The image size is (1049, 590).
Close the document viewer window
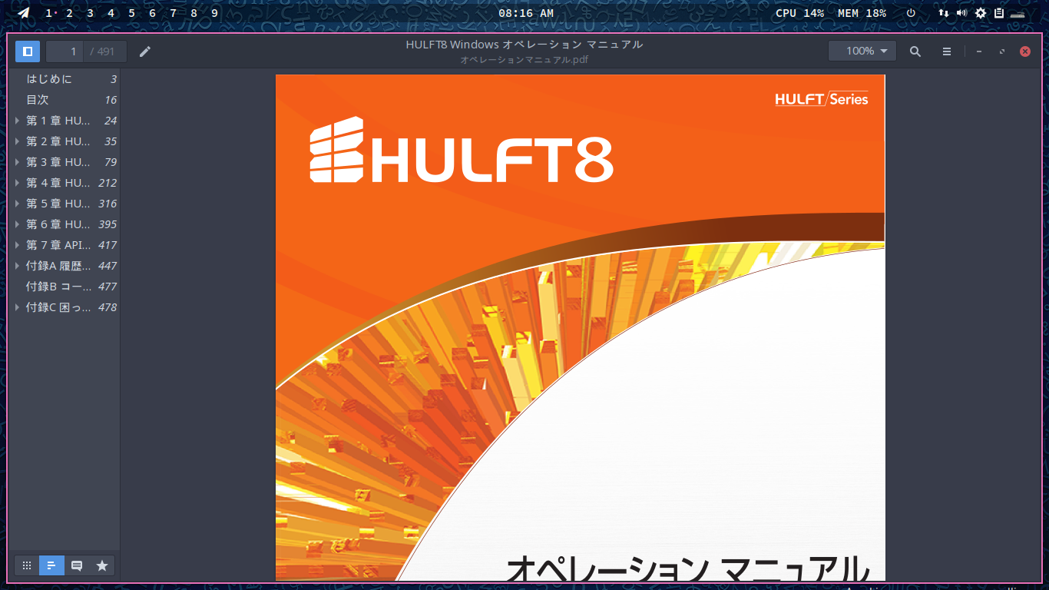(1024, 51)
